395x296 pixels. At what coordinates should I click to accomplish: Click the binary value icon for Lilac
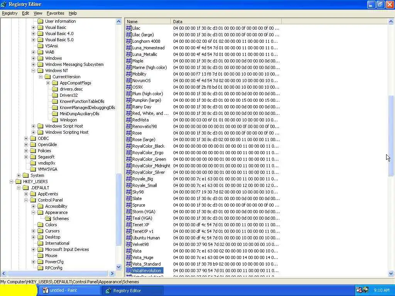(129, 28)
